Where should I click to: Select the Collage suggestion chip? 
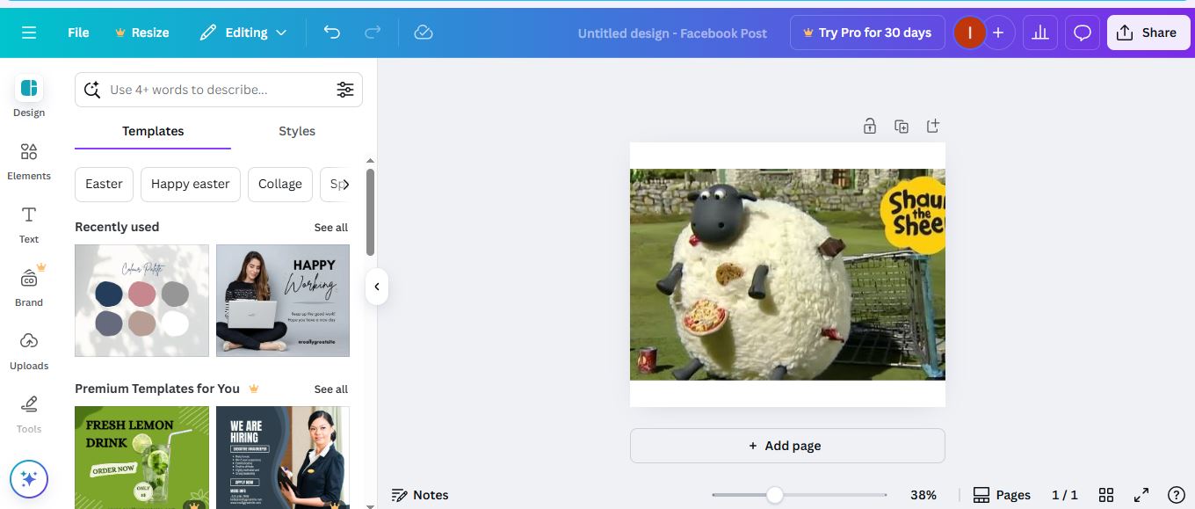280,184
